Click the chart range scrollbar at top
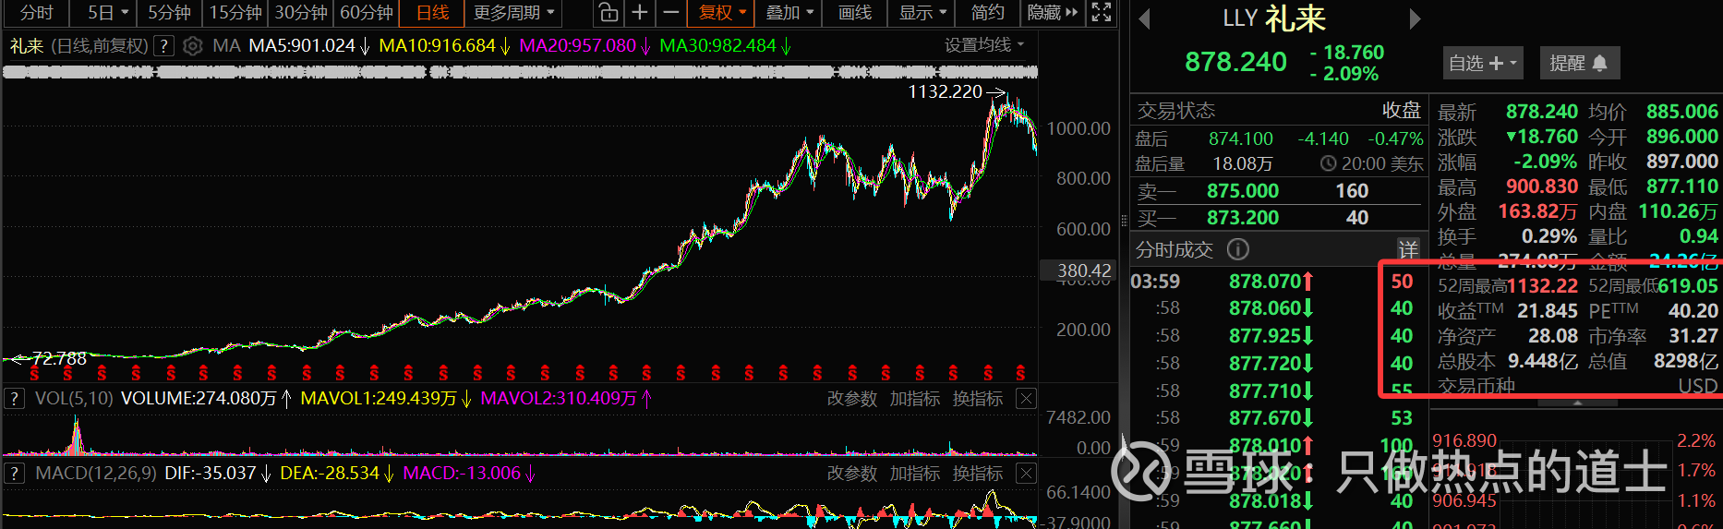 pos(520,71)
